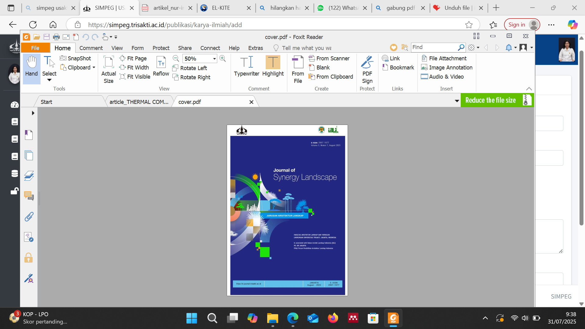Image resolution: width=585 pixels, height=329 pixels.
Task: Open the document tab list dropdown
Action: pyautogui.click(x=457, y=101)
